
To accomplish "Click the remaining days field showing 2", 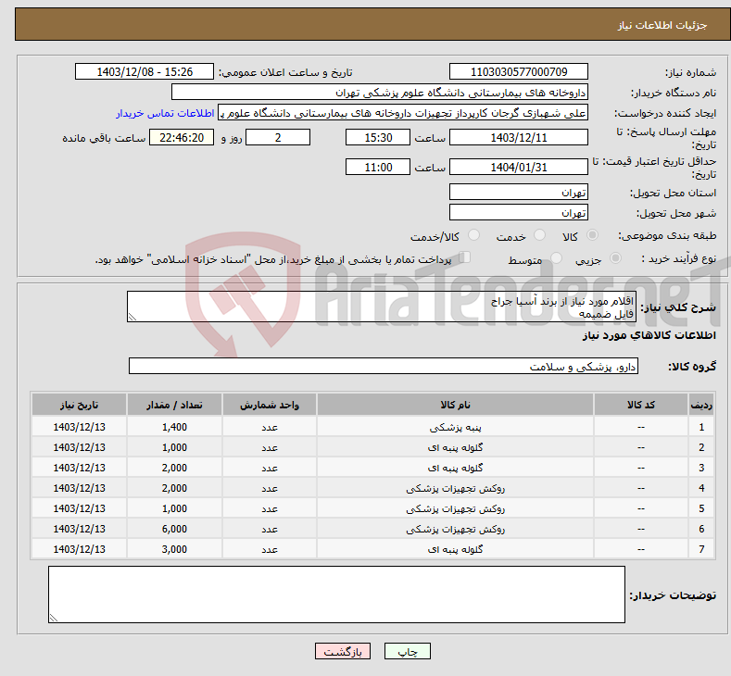I will pos(278,137).
